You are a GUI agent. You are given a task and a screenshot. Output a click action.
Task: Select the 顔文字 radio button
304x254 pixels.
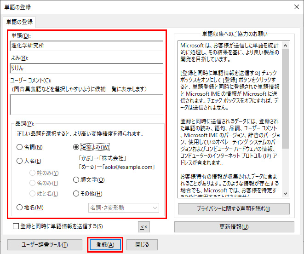pos(76,180)
